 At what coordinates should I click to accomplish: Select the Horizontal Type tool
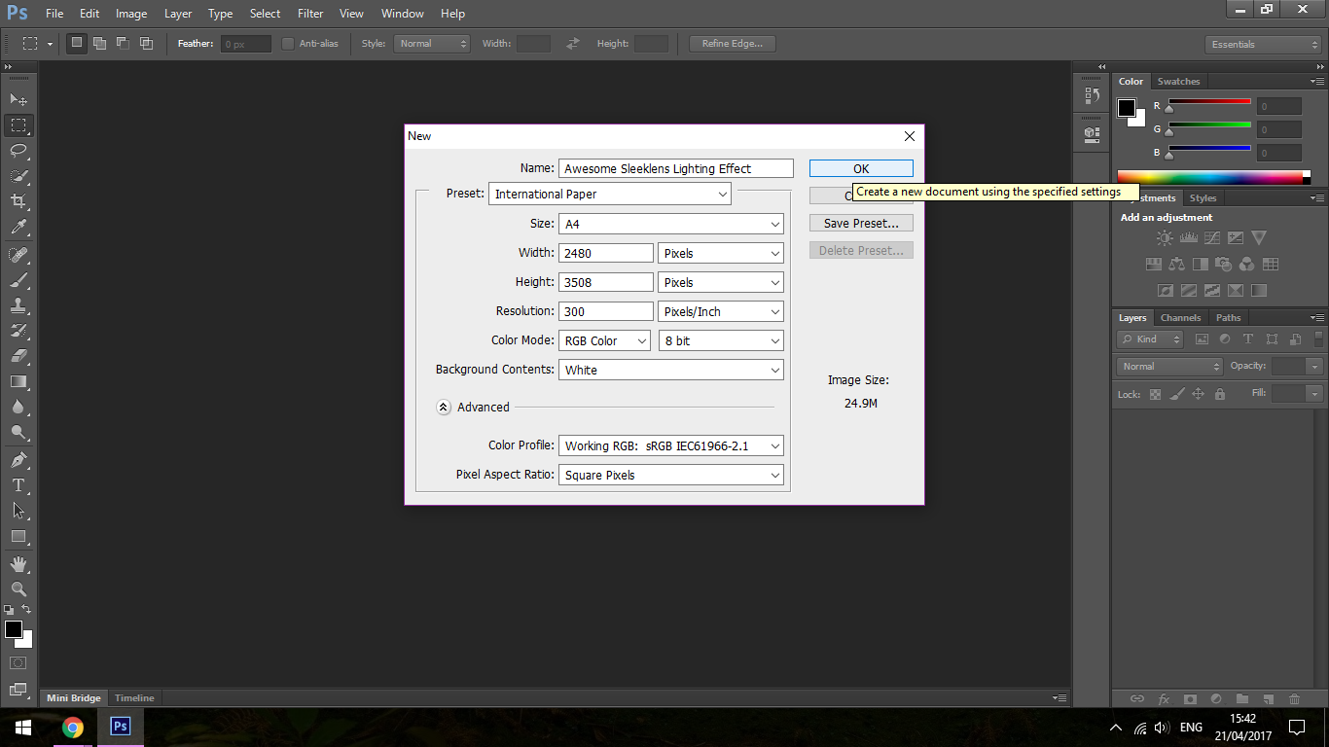coord(18,484)
